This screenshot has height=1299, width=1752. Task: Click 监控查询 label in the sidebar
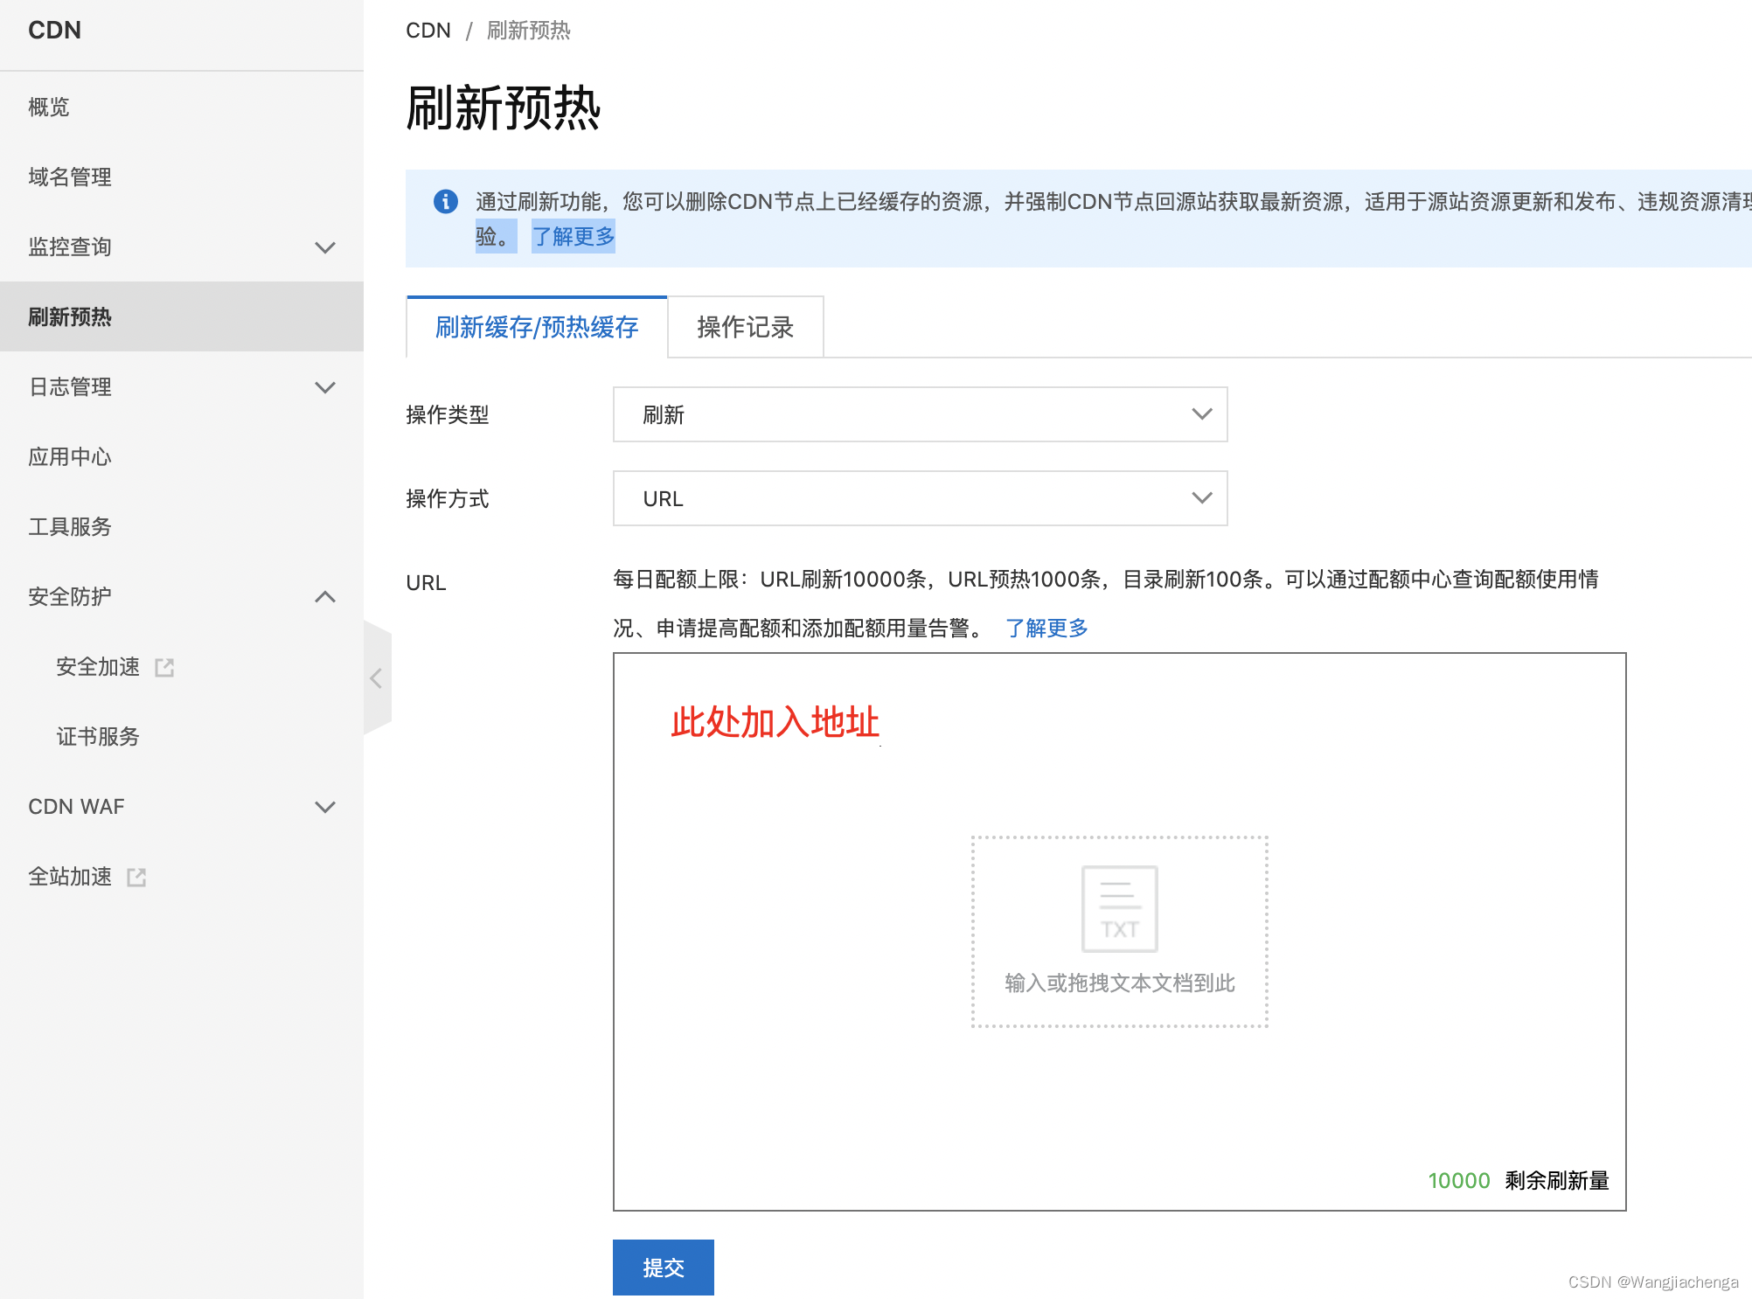coord(70,247)
